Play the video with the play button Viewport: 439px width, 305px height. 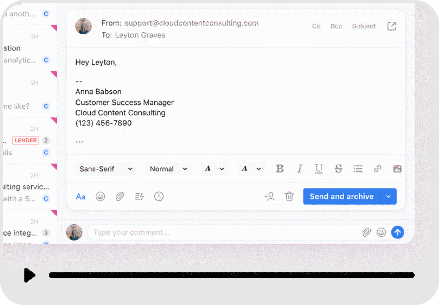29,275
